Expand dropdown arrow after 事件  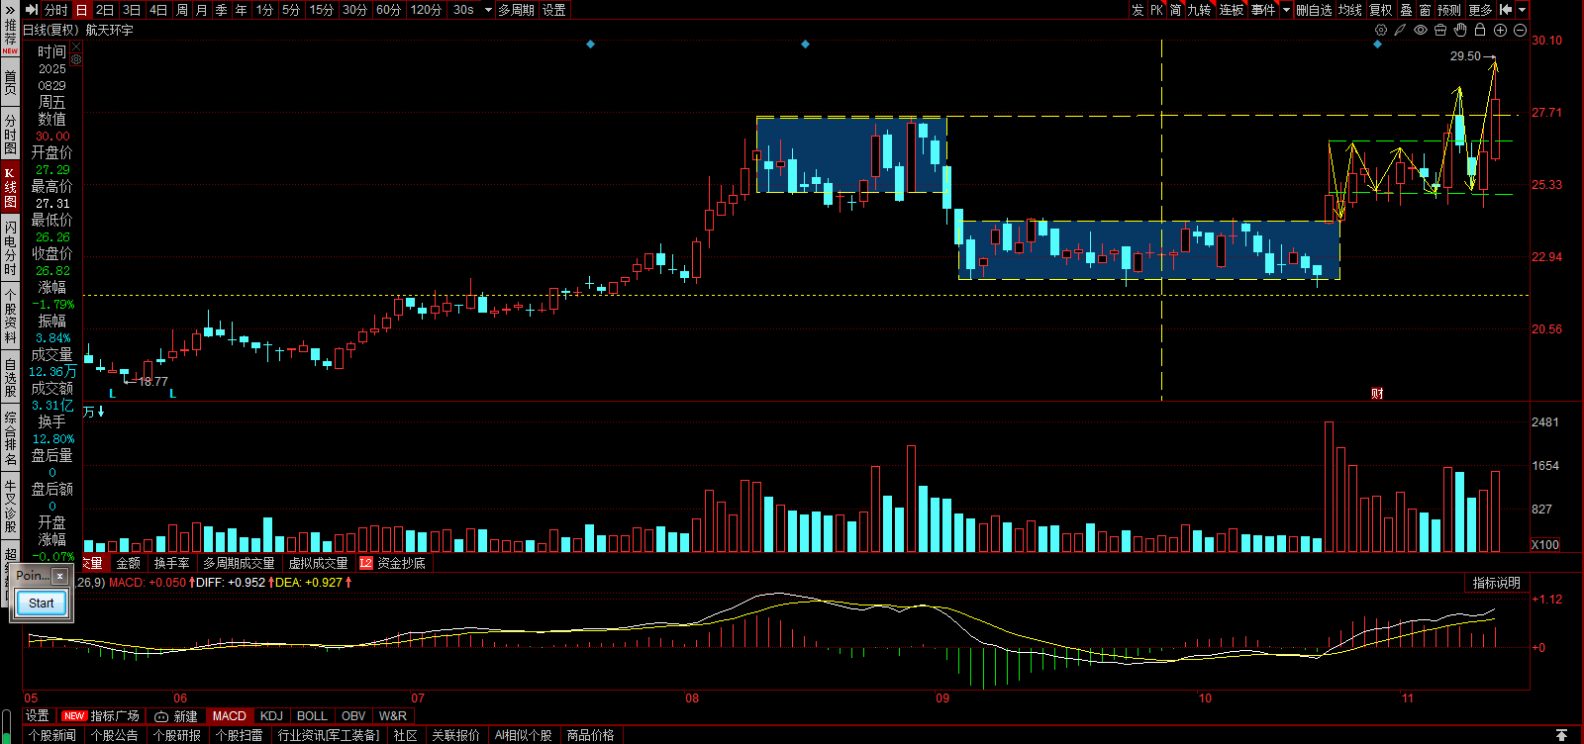click(1286, 10)
